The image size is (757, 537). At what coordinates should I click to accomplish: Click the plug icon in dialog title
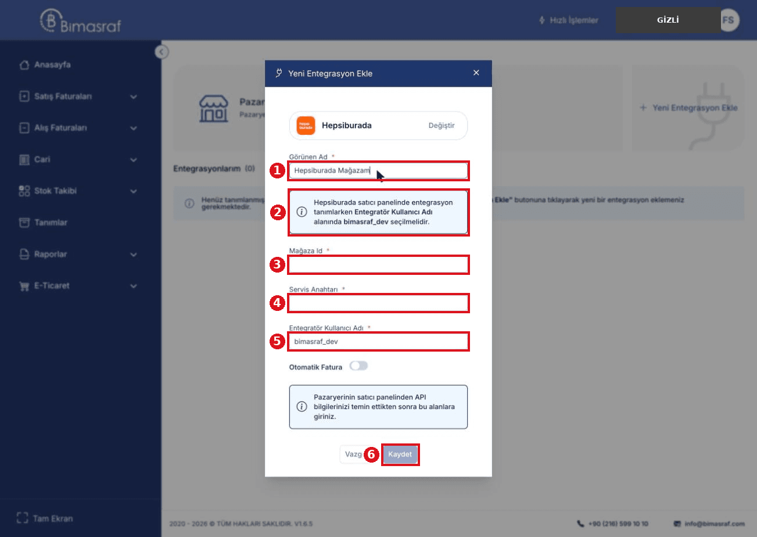point(279,73)
